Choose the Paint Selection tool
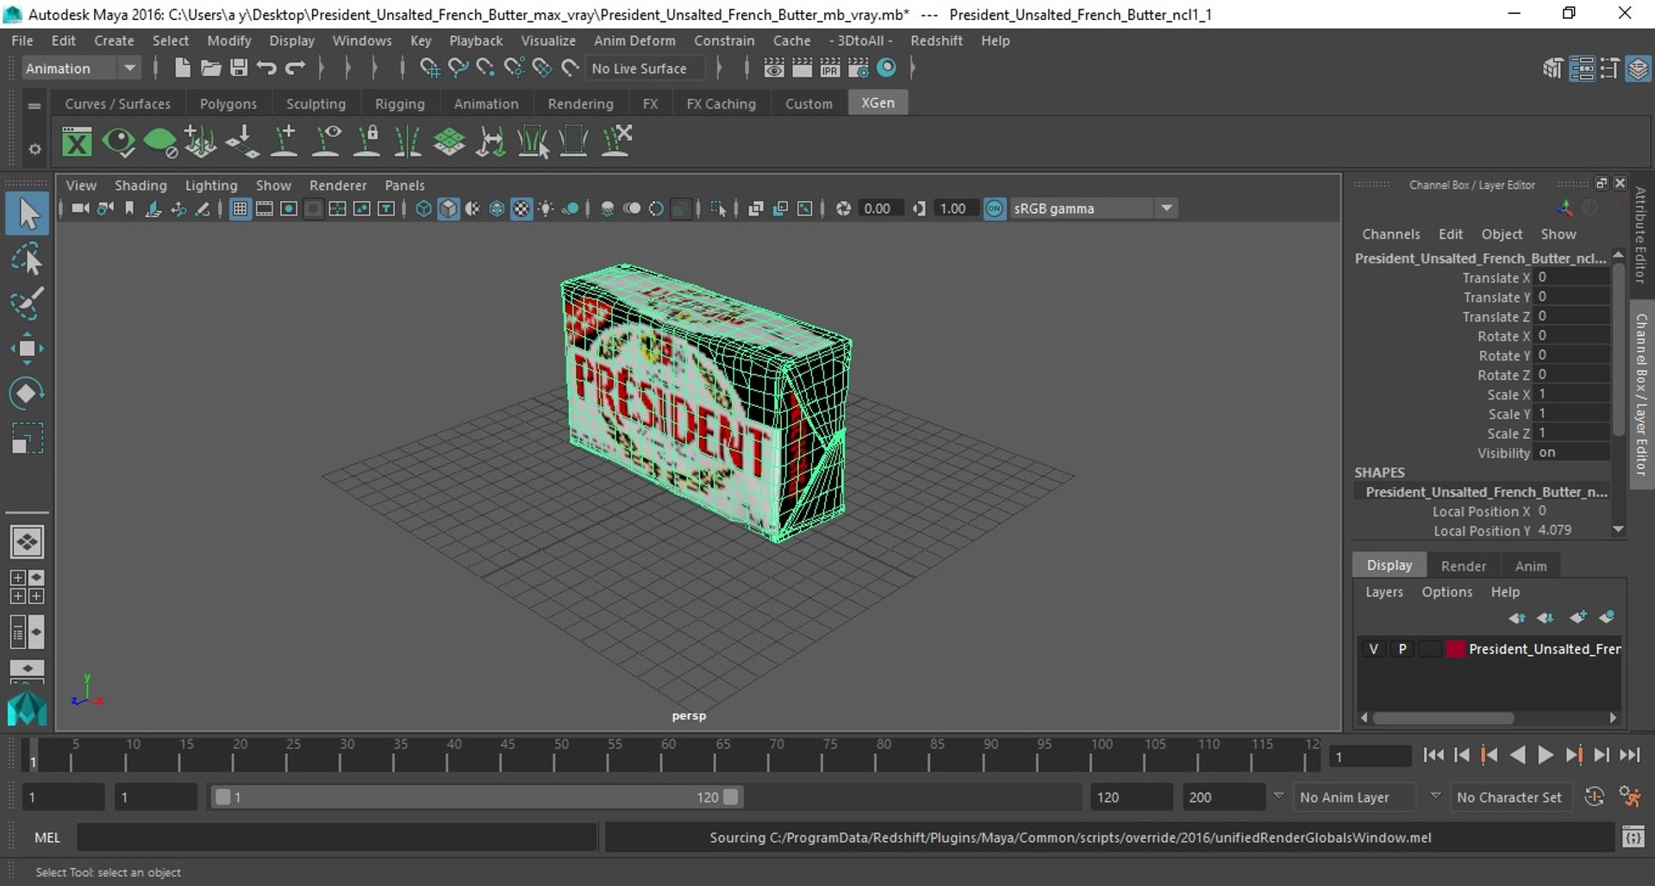1655x886 pixels. click(27, 303)
